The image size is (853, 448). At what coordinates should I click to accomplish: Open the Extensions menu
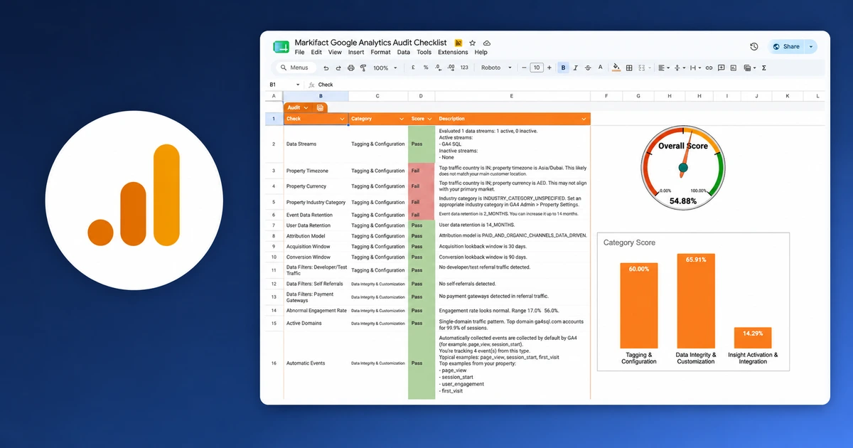tap(453, 53)
